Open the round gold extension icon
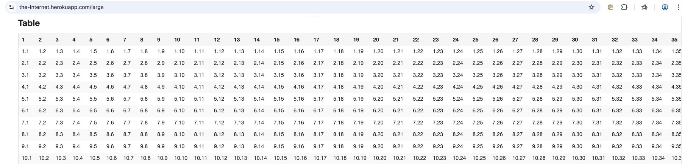 pyautogui.click(x=610, y=7)
